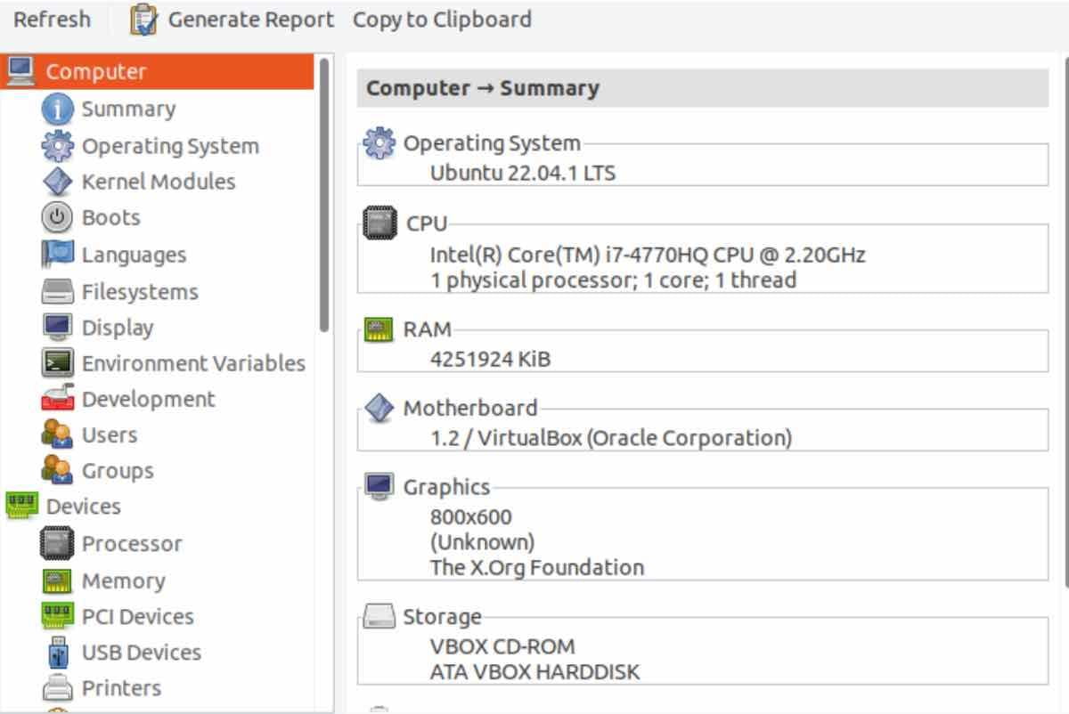
Task: Select the Boots power icon
Action: pos(57,217)
